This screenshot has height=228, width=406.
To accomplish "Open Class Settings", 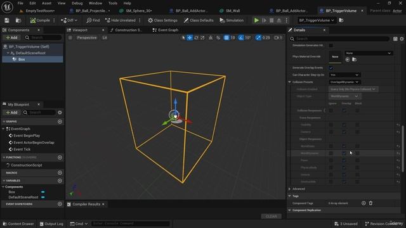I will (162, 20).
